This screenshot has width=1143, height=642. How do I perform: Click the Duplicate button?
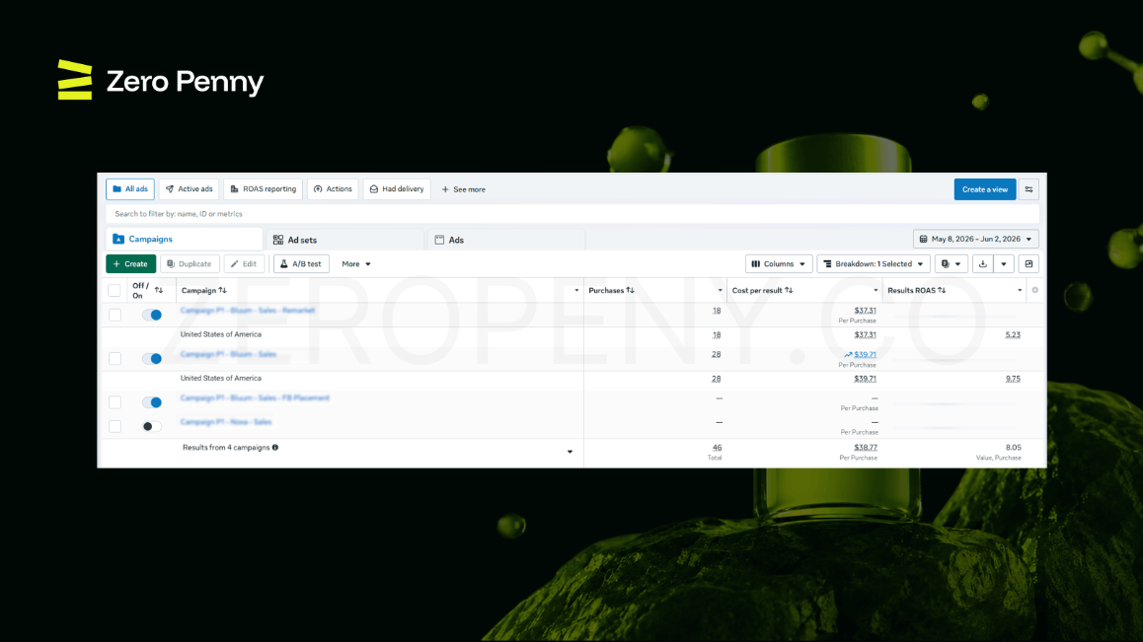(x=190, y=263)
